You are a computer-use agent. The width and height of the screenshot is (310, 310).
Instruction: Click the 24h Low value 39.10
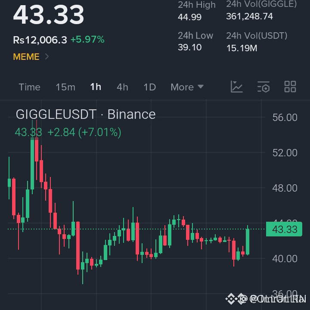[189, 47]
